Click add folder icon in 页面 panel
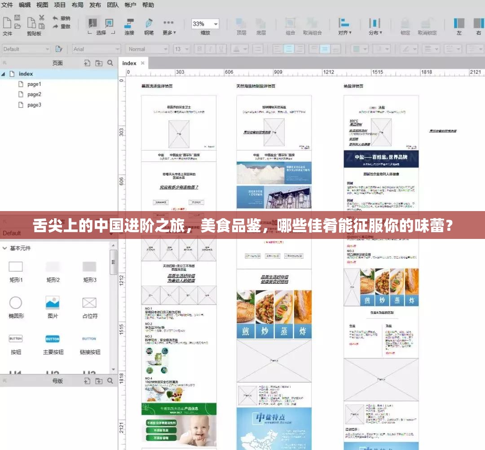Viewport: 485px width, 450px height. point(99,63)
